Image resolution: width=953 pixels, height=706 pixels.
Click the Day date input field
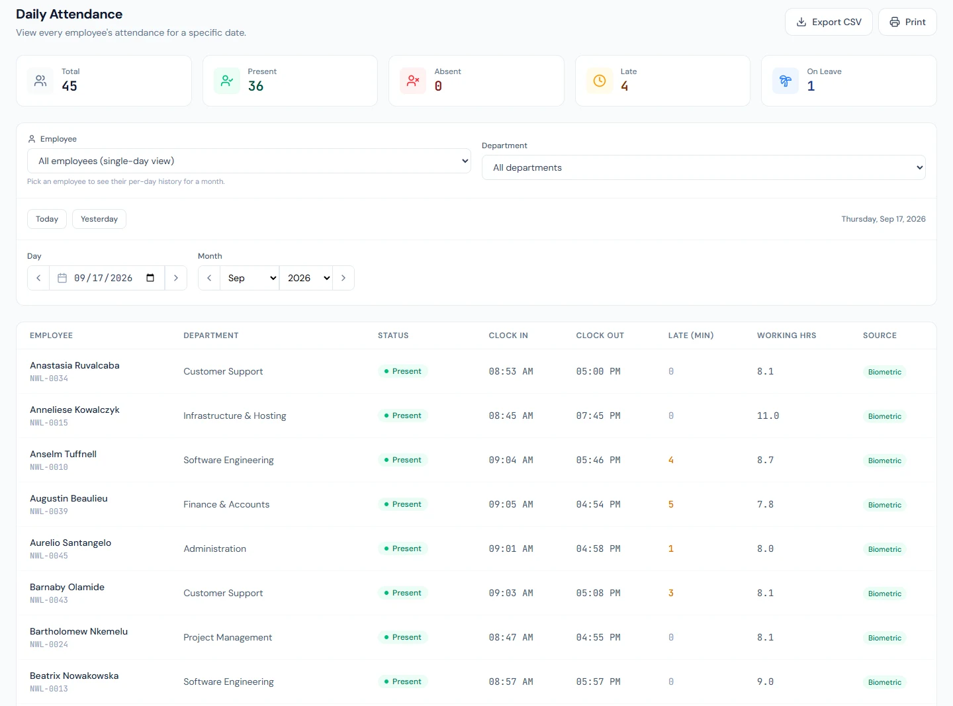107,278
